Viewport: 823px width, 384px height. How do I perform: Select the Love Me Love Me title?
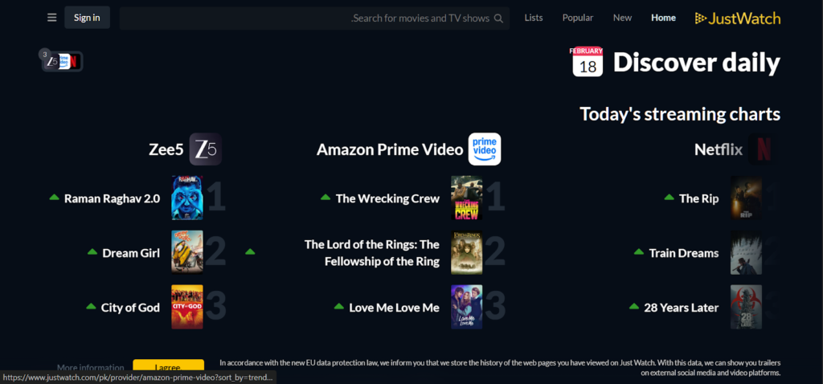pyautogui.click(x=394, y=308)
